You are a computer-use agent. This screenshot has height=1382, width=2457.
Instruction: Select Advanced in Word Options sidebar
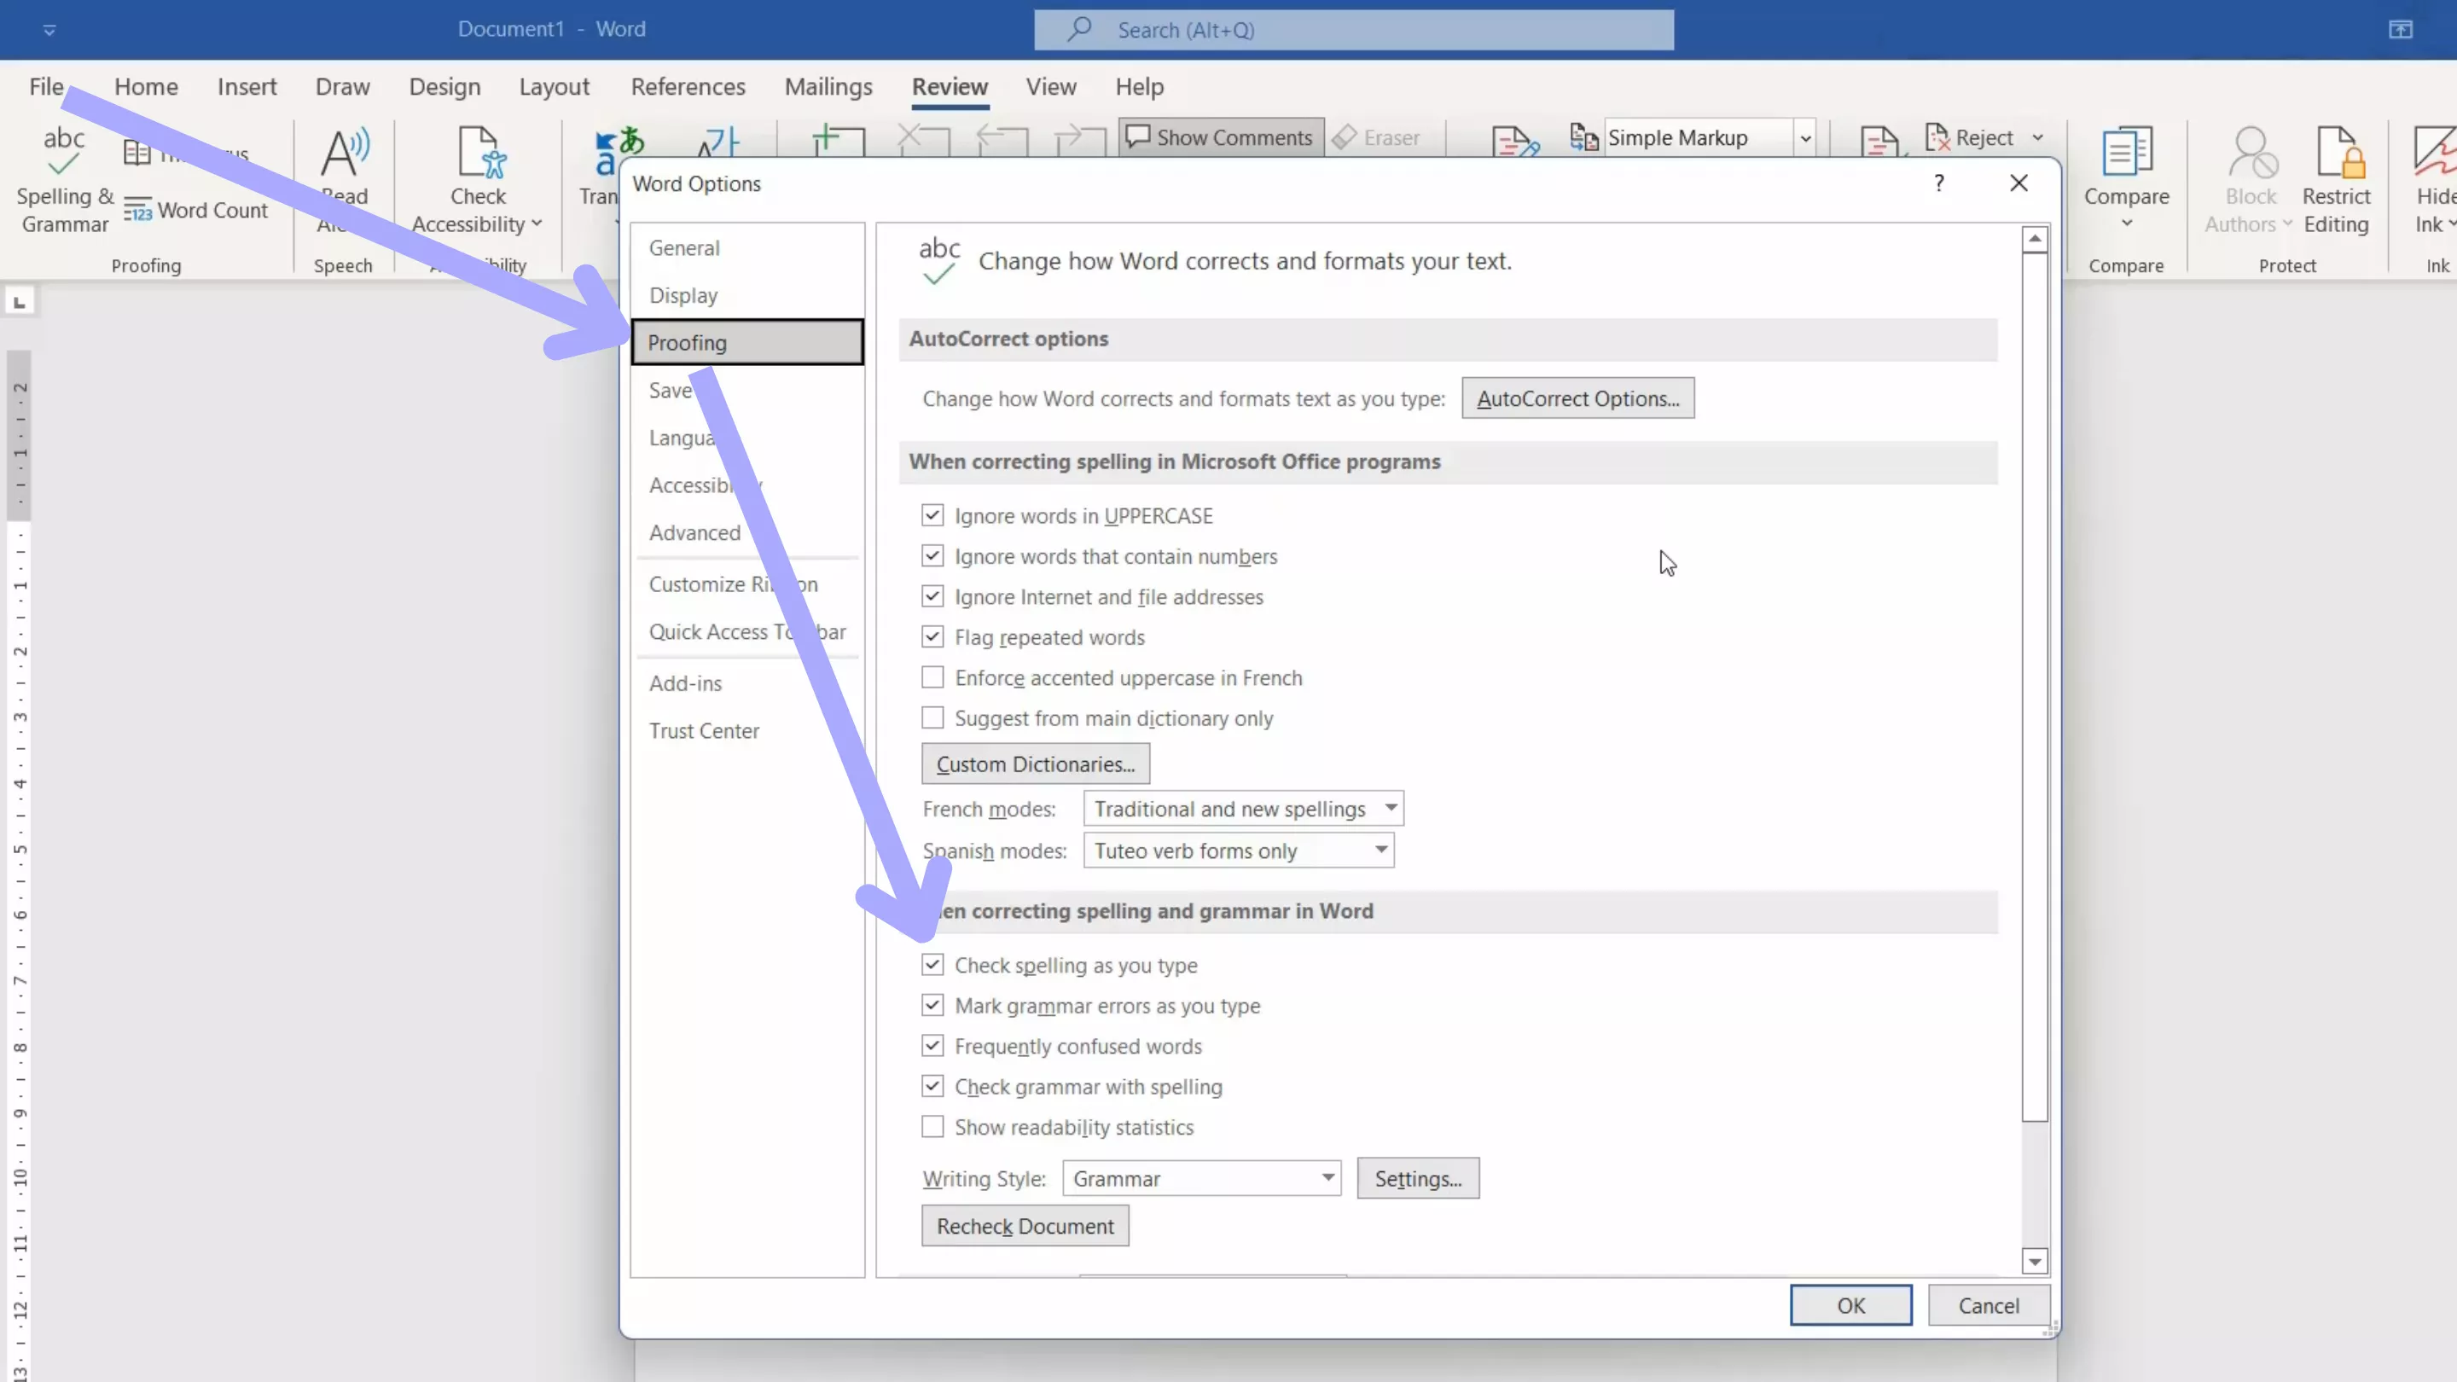pos(694,533)
